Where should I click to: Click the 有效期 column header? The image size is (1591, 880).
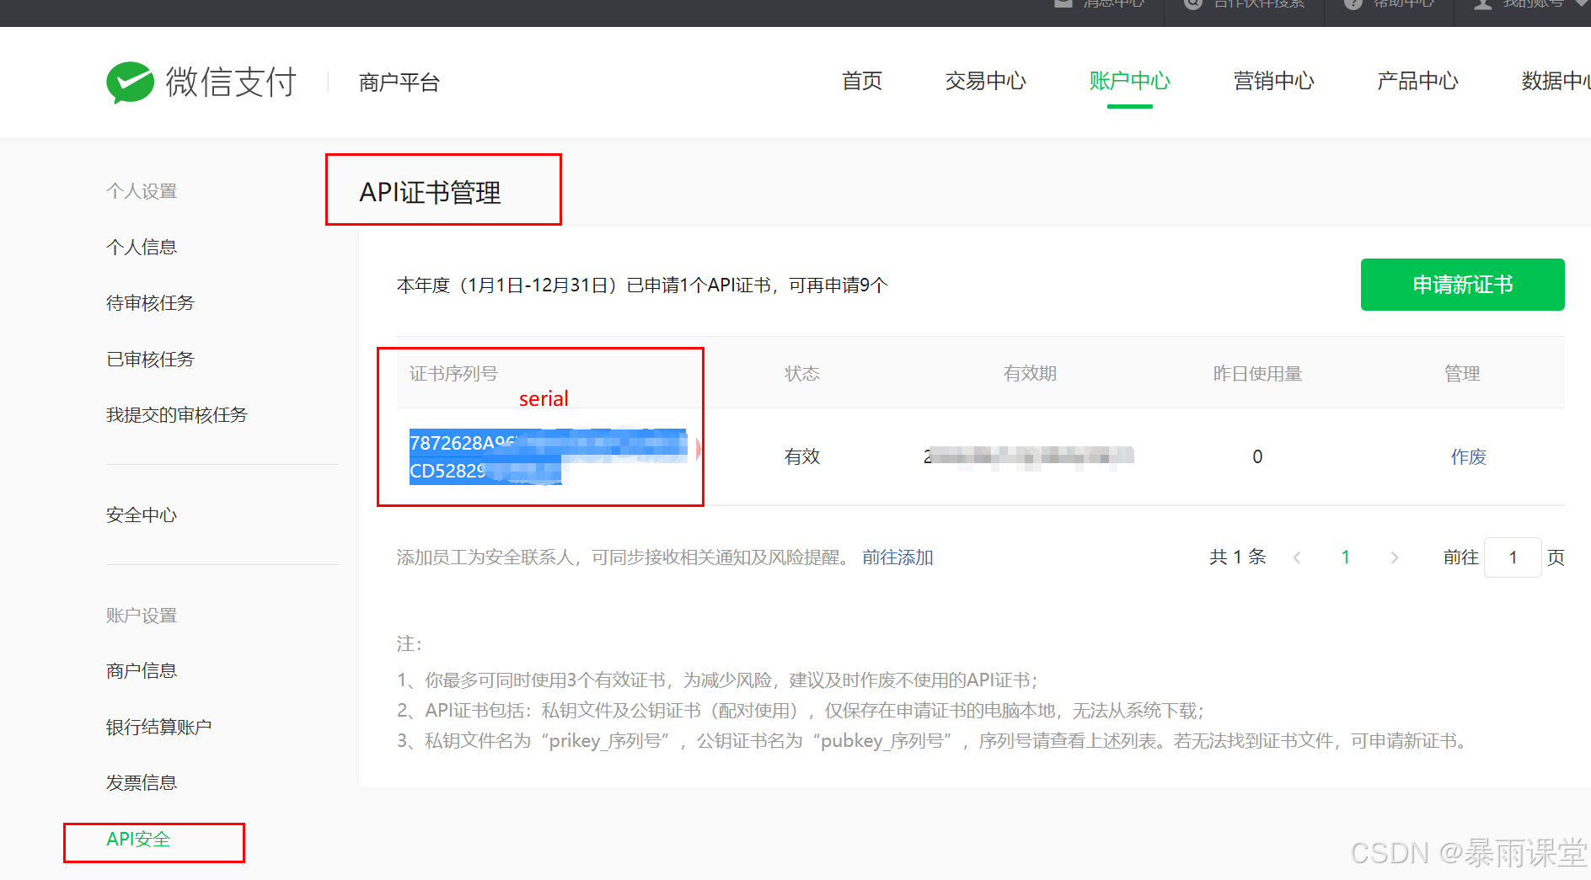1030,373
